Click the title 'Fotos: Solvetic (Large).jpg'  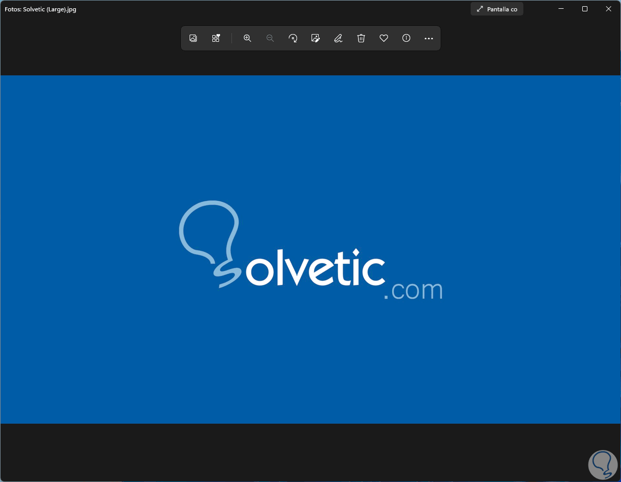click(x=40, y=9)
